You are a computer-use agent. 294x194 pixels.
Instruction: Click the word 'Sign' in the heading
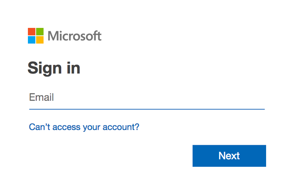click(x=44, y=68)
